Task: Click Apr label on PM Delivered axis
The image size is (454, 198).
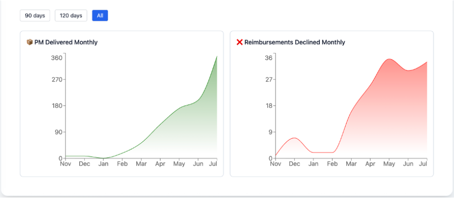Action: pyautogui.click(x=160, y=164)
